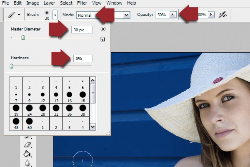
Task: Select the Blur droplet tool
Action: click(x=28, y=163)
